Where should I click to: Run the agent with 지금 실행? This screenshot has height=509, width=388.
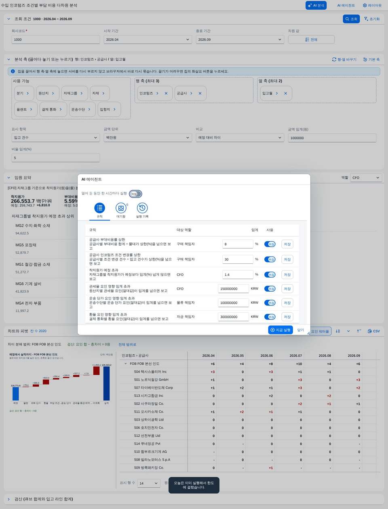(280, 330)
